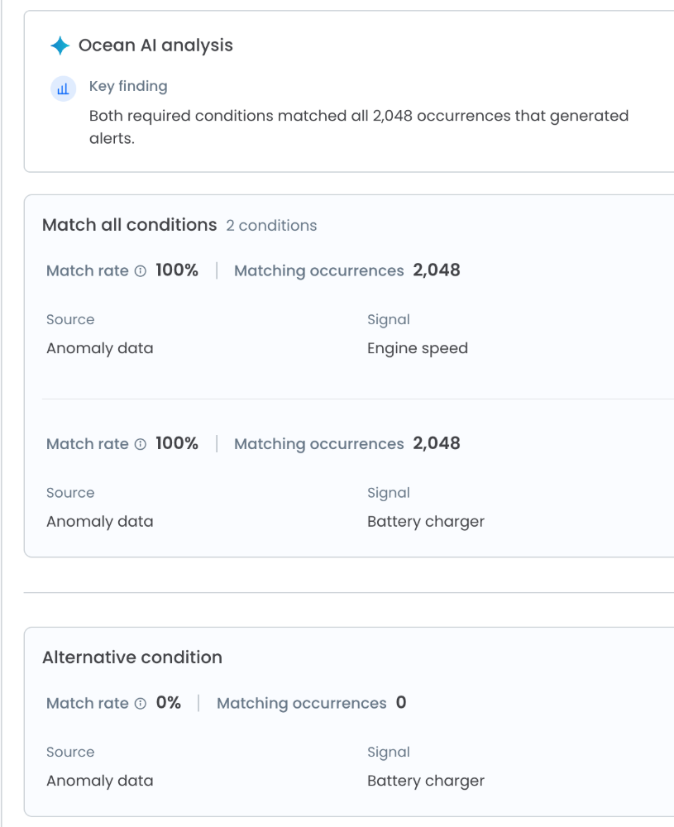Select the Ocean AI analysis heading
The height and width of the screenshot is (827, 674).
click(x=155, y=45)
